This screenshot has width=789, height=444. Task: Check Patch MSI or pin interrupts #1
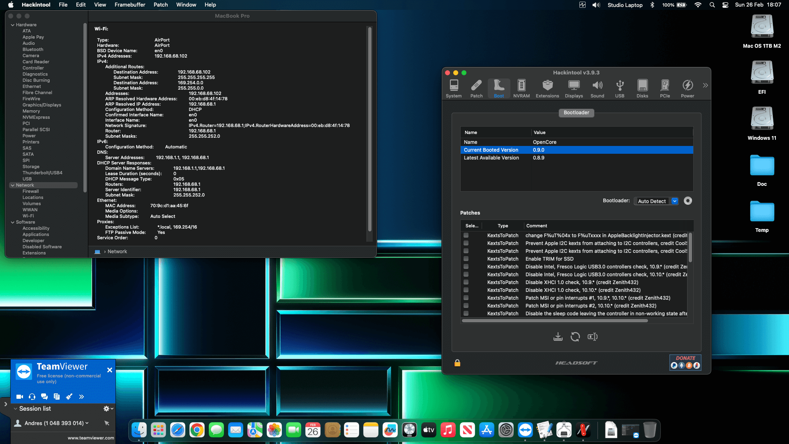click(466, 298)
